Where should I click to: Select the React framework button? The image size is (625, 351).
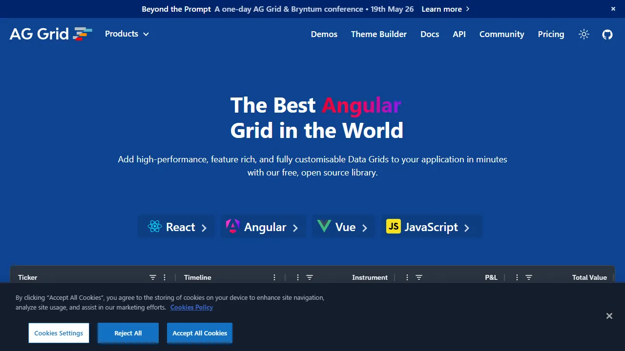pyautogui.click(x=176, y=227)
